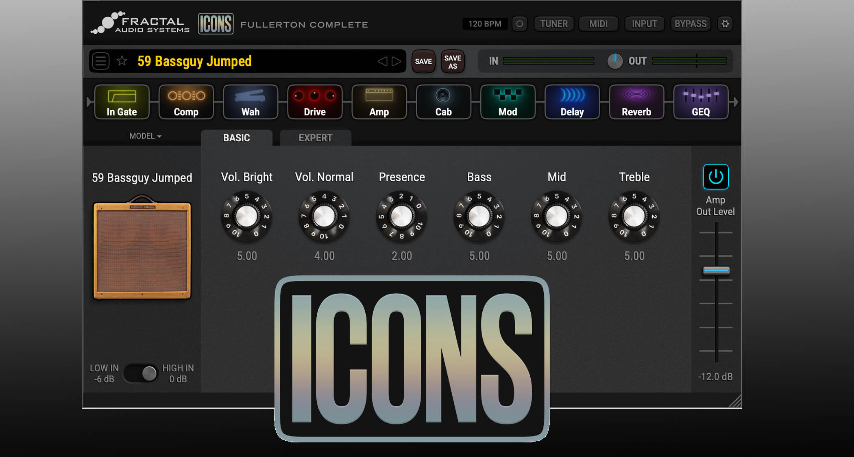Screen dimensions: 854x457
Task: Select the Cab block
Action: (443, 102)
